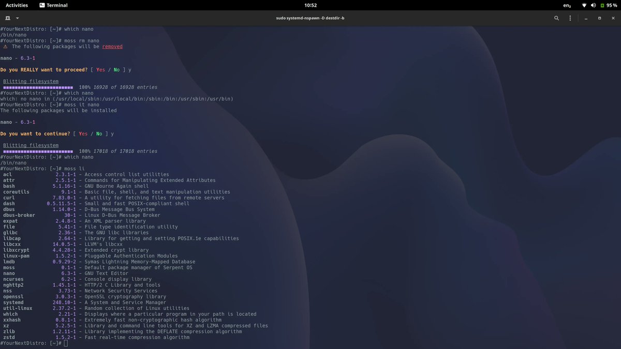Click the terminal cursor at the last prompt
Viewport: 621px width, 349px height.
point(66,343)
